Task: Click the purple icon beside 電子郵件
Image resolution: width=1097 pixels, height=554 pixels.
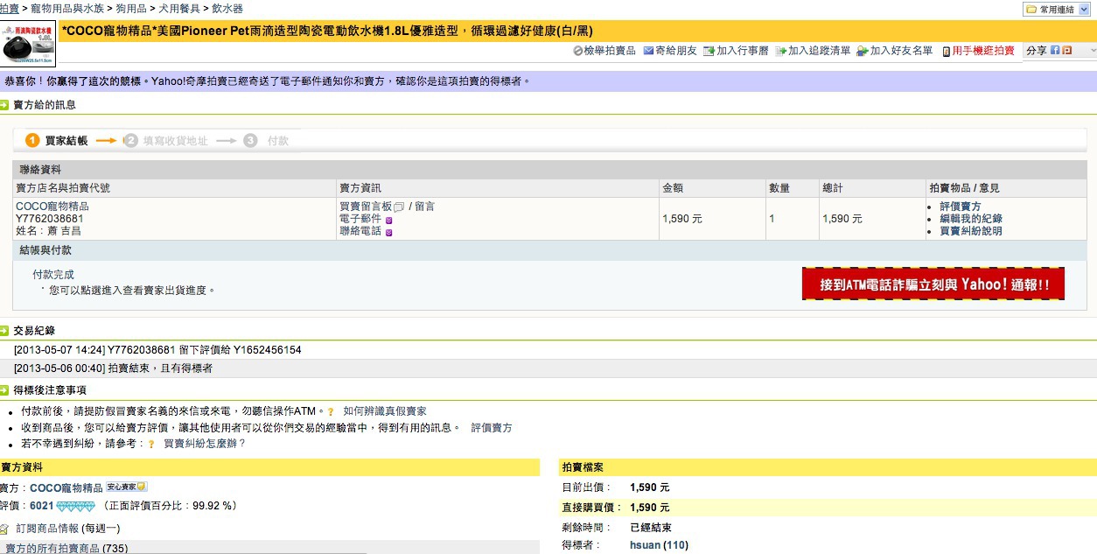Action: (x=389, y=220)
